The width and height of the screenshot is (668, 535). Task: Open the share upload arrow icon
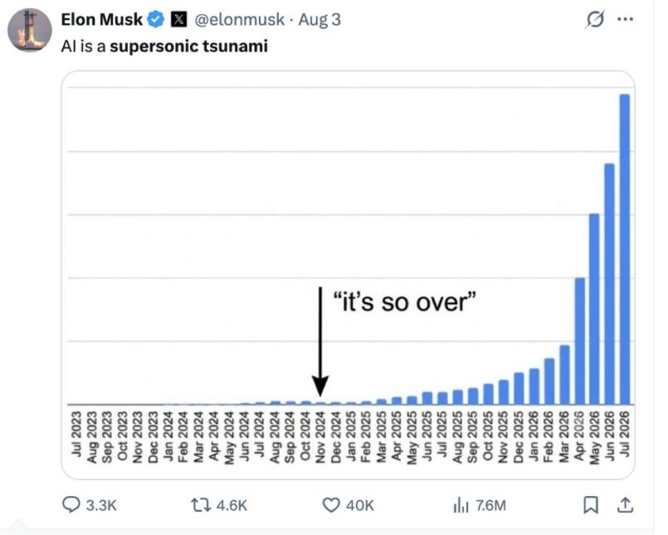(x=625, y=505)
